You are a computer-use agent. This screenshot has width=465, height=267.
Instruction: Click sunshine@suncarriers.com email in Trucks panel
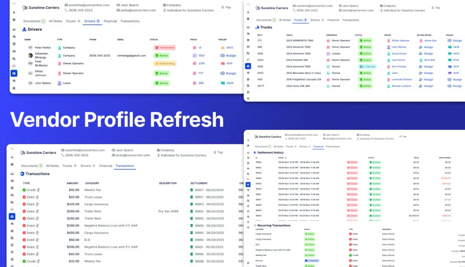click(x=314, y=6)
